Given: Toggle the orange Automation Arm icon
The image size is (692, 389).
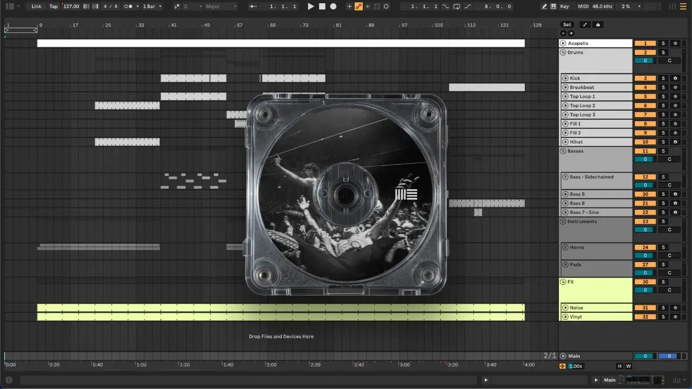Looking at the screenshot, I should 358,6.
